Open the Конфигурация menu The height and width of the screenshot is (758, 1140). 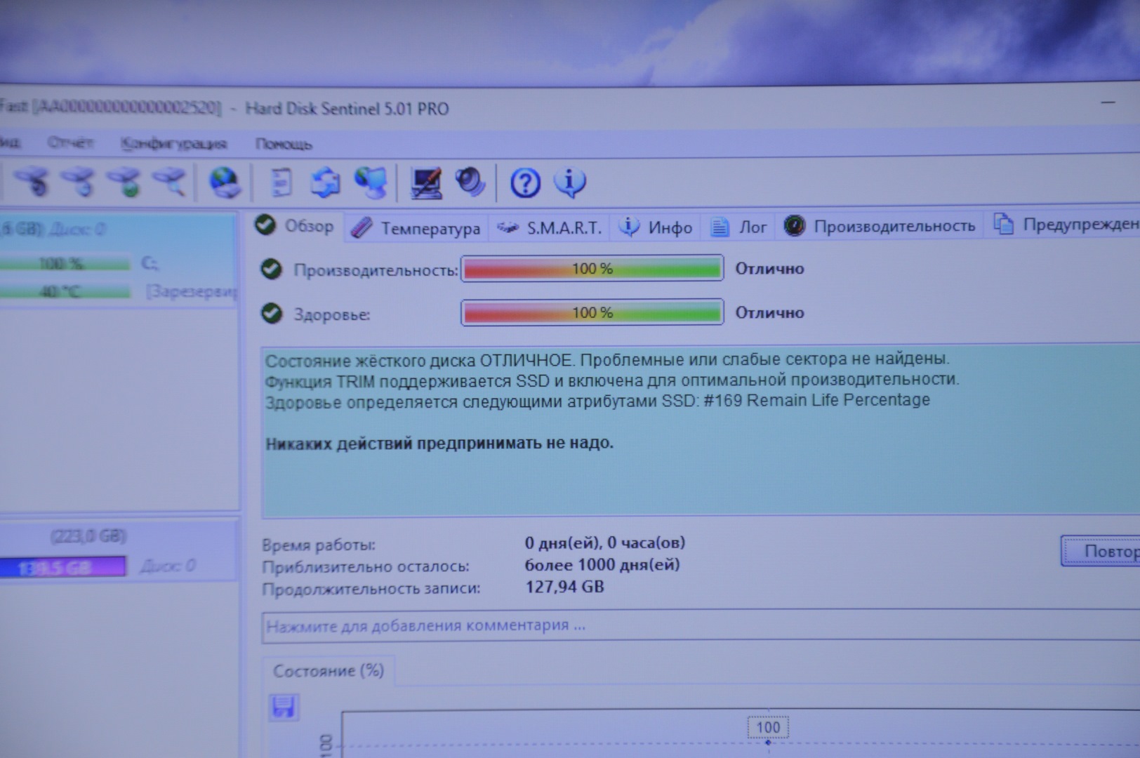click(173, 144)
